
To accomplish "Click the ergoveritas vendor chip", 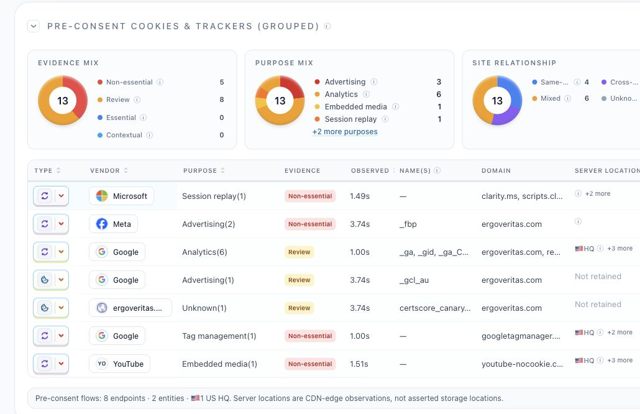I will 130,308.
